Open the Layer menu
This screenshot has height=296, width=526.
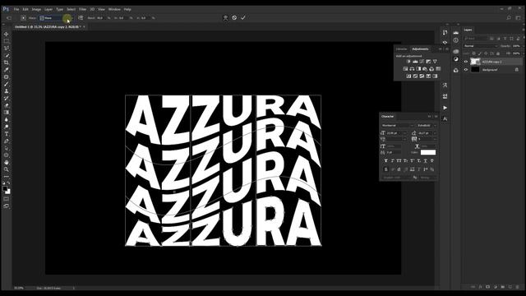point(48,9)
